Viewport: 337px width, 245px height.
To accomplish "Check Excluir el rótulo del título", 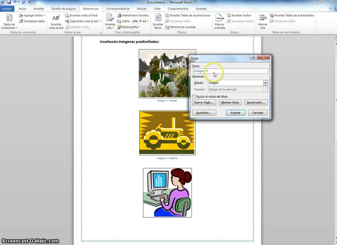I will (x=194, y=97).
